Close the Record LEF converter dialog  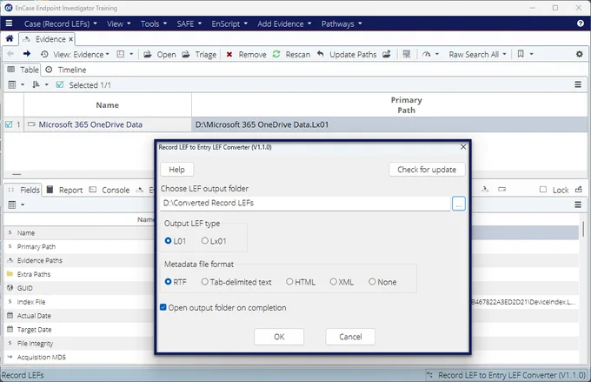point(463,147)
